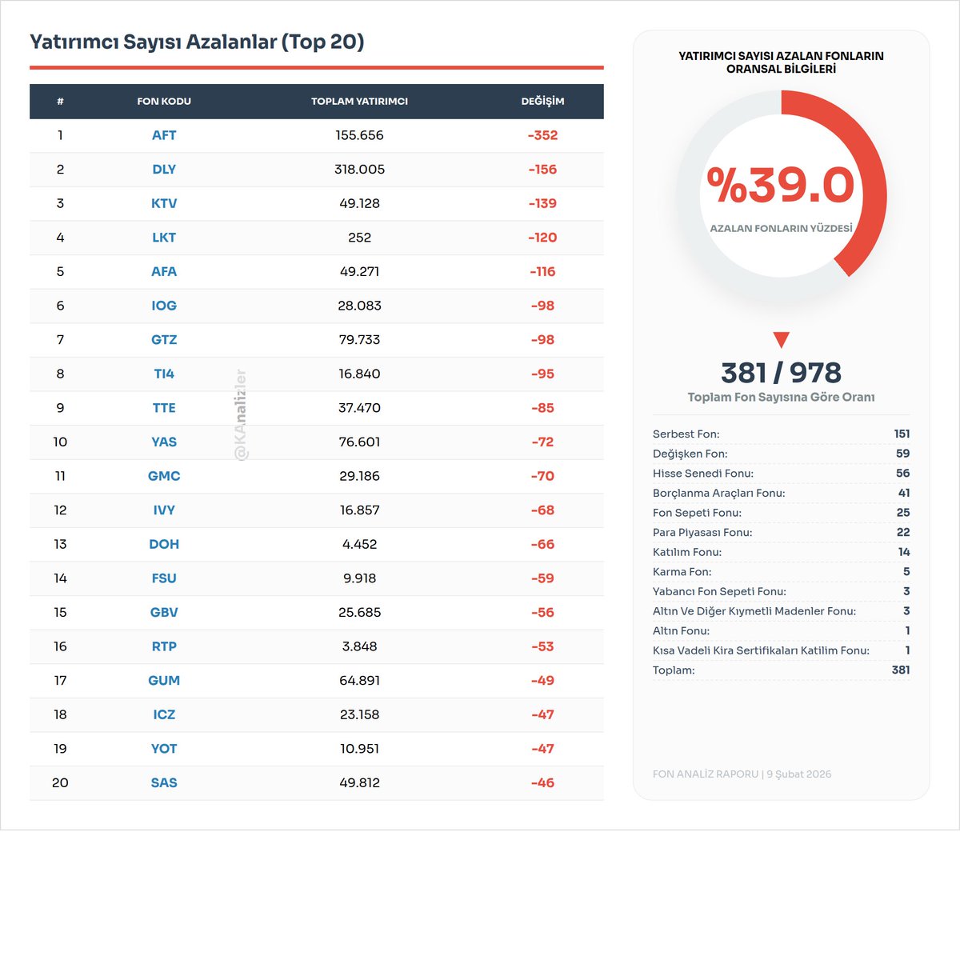Image resolution: width=960 pixels, height=960 pixels.
Task: Select the IOG fund code
Action: (164, 306)
